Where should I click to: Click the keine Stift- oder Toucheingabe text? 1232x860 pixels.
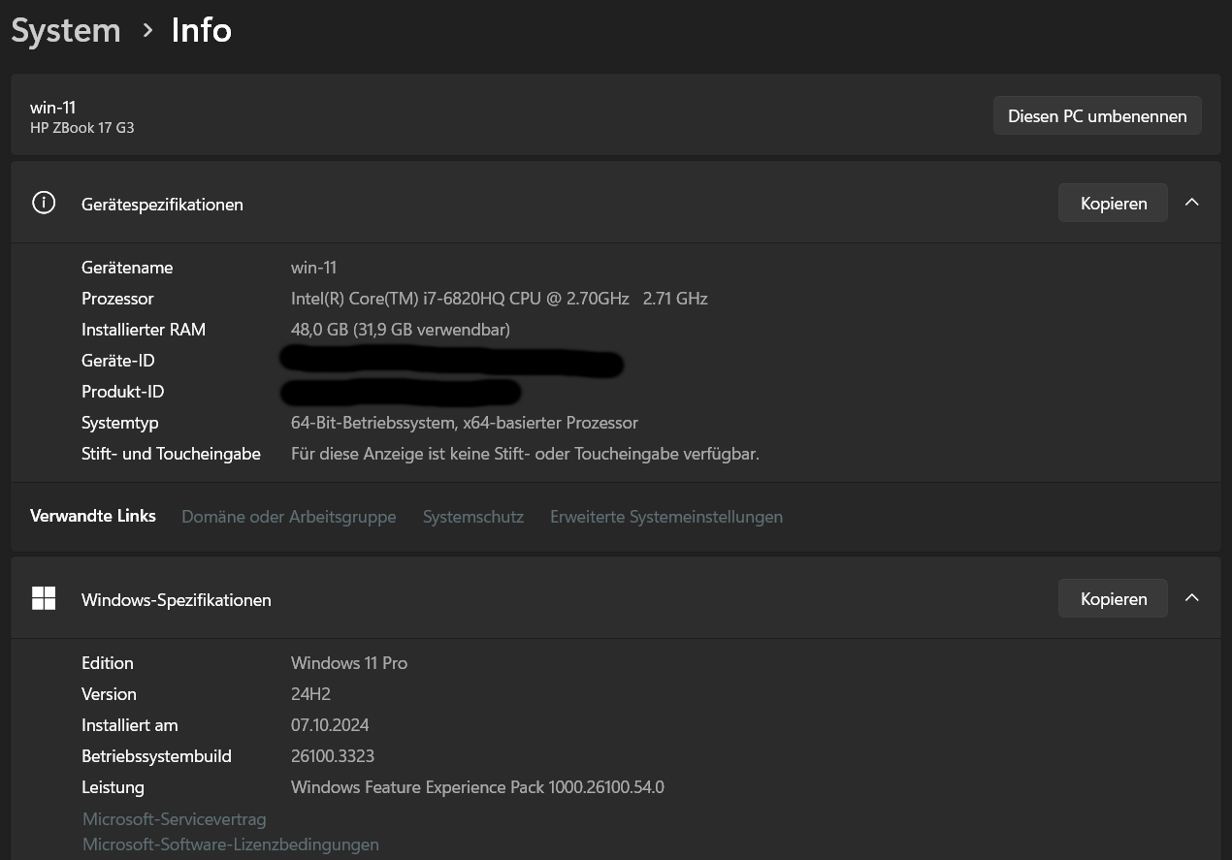[525, 454]
